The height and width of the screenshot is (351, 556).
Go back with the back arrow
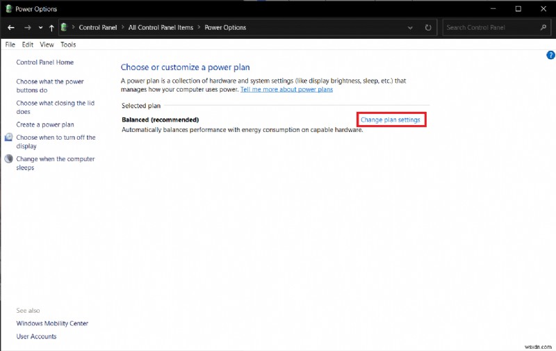point(11,28)
